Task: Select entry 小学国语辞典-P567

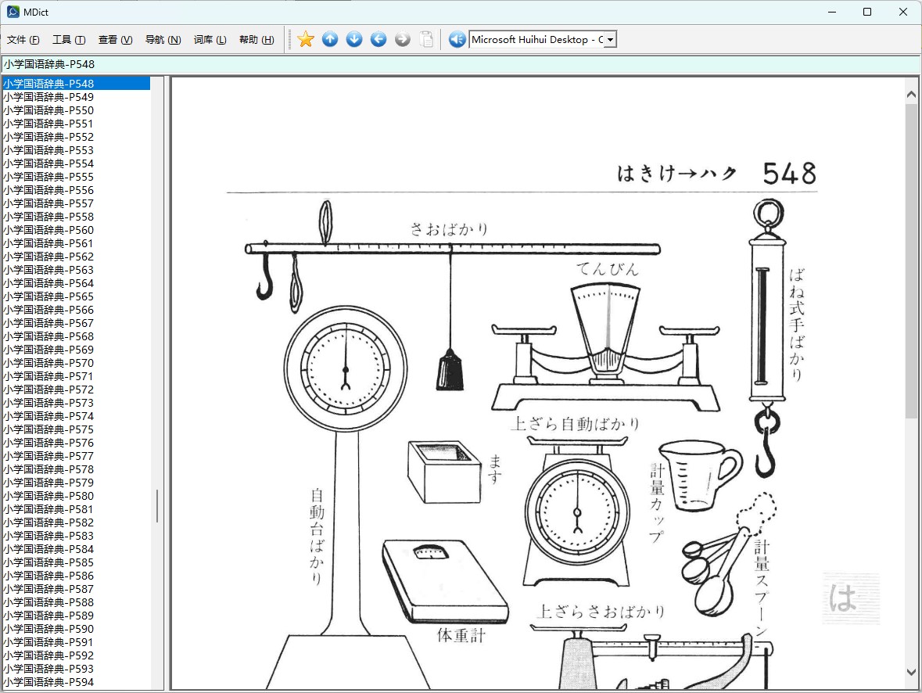Action: coord(76,323)
